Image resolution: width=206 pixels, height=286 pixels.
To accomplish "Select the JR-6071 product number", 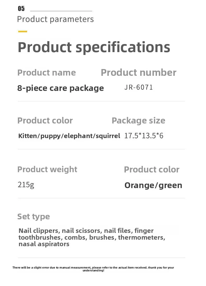I will 139,87.
